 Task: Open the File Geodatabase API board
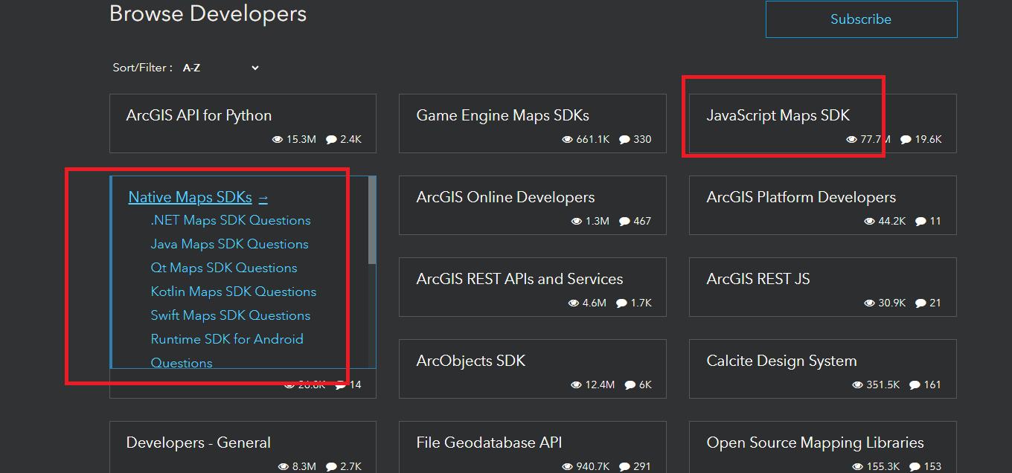[489, 443]
